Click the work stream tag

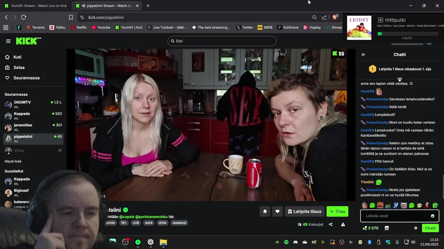(149, 223)
